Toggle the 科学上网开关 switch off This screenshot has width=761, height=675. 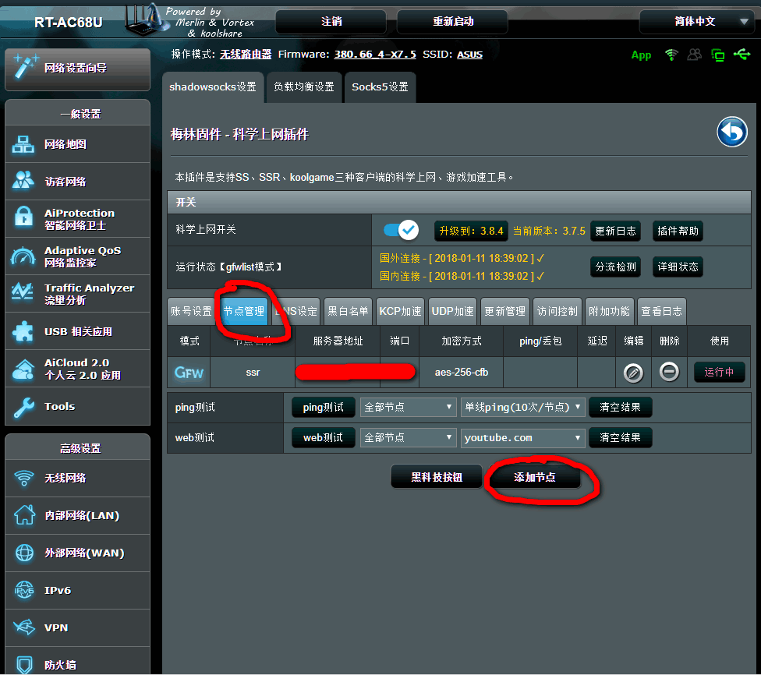(x=401, y=231)
